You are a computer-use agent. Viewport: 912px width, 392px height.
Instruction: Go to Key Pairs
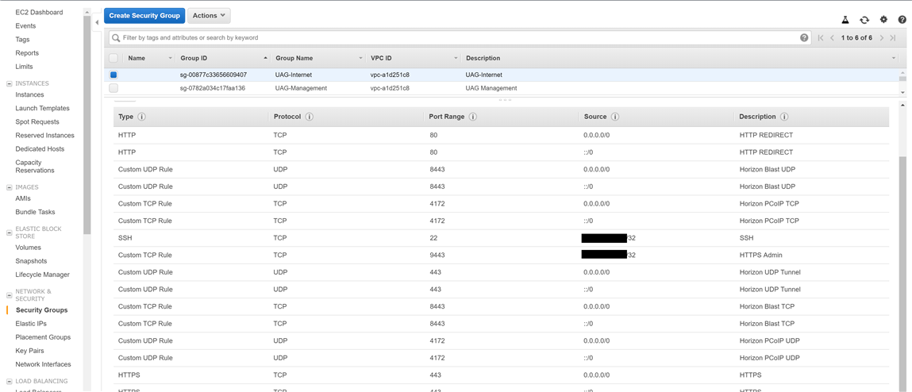(29, 351)
